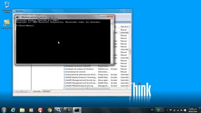Click the left pane horizontal scroll right arrow
The width and height of the screenshot is (201, 113).
pos(29,91)
